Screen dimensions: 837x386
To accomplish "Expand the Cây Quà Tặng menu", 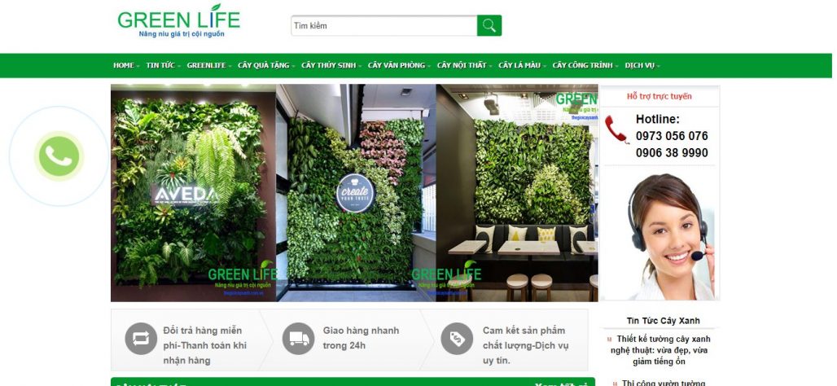I will [265, 66].
